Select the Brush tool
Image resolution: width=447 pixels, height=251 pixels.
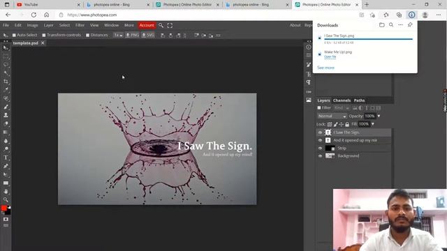pyautogui.click(x=6, y=107)
